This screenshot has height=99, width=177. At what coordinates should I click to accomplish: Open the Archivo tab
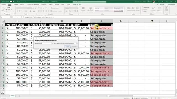pyautogui.click(x=3, y=5)
